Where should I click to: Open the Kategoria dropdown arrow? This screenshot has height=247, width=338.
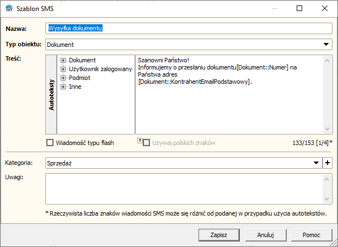click(316, 163)
